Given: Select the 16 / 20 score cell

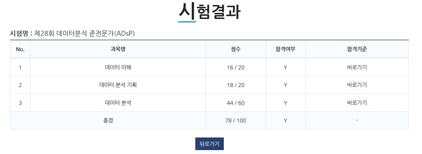Looking at the screenshot, I should 236,67.
